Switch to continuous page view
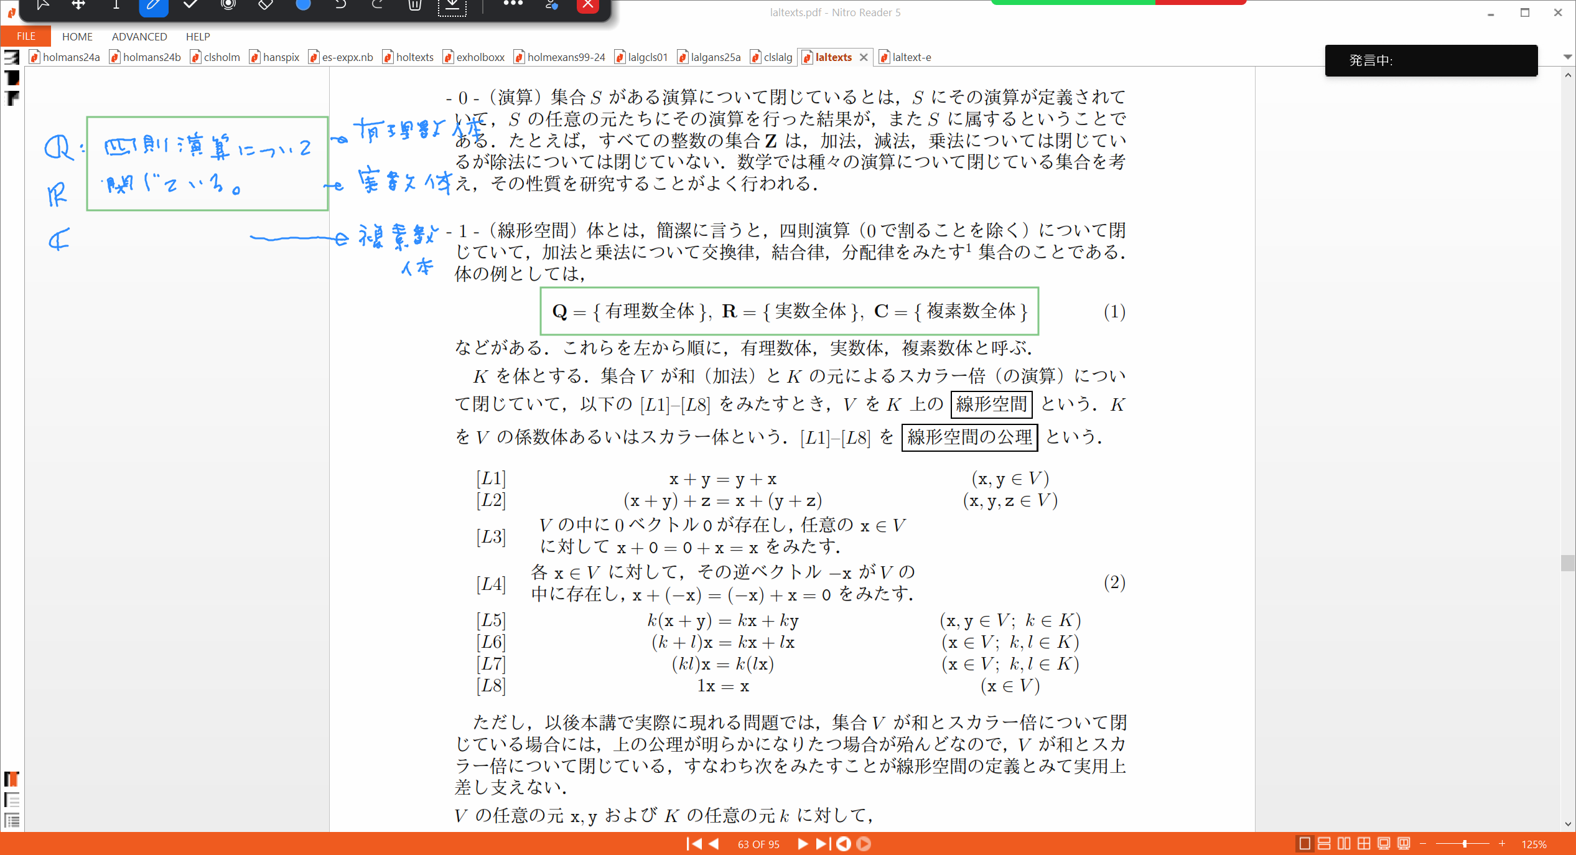 (x=1325, y=844)
